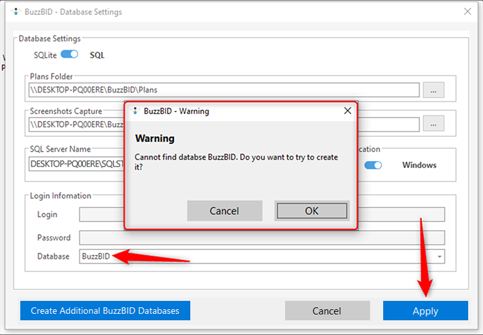Image resolution: width=483 pixels, height=335 pixels.
Task: Cancel the Database Settings window
Action: pos(327,311)
